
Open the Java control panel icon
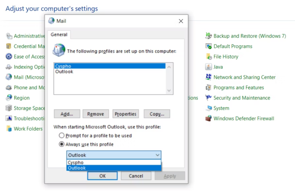[x=209, y=67]
